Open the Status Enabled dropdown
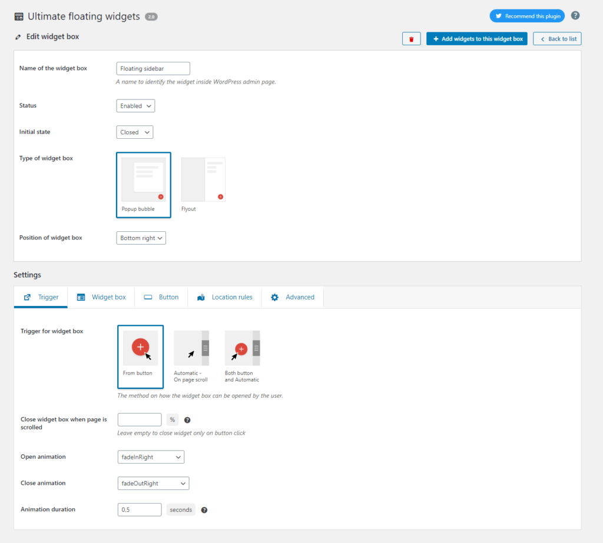 135,106
